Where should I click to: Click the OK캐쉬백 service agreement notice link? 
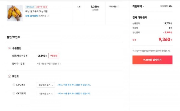pos(74,93)
